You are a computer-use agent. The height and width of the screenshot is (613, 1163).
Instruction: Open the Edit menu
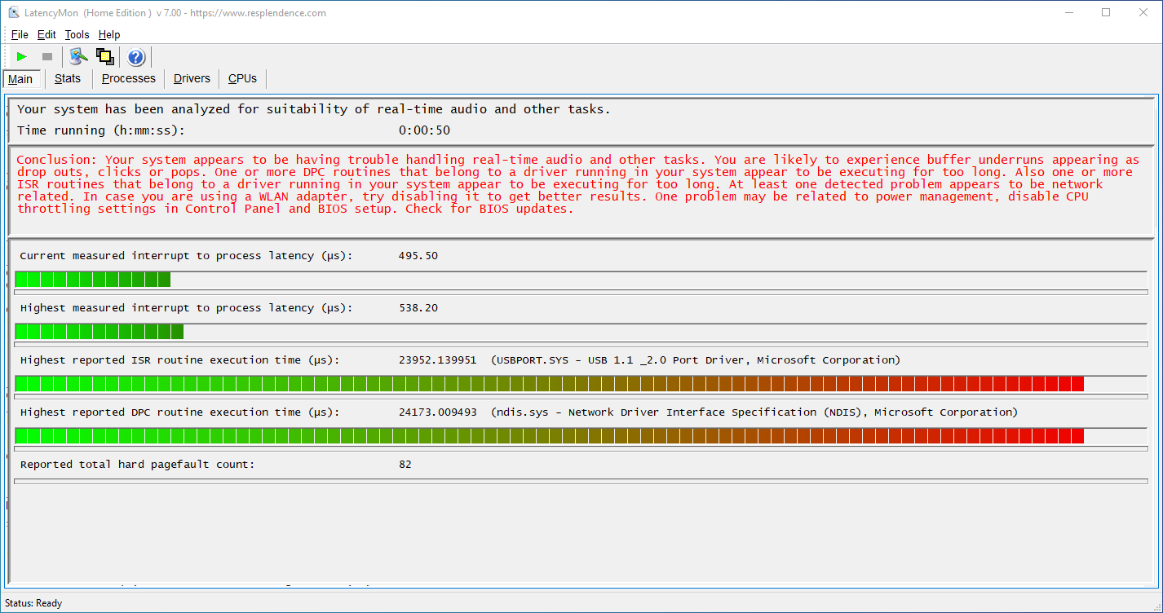coord(46,34)
